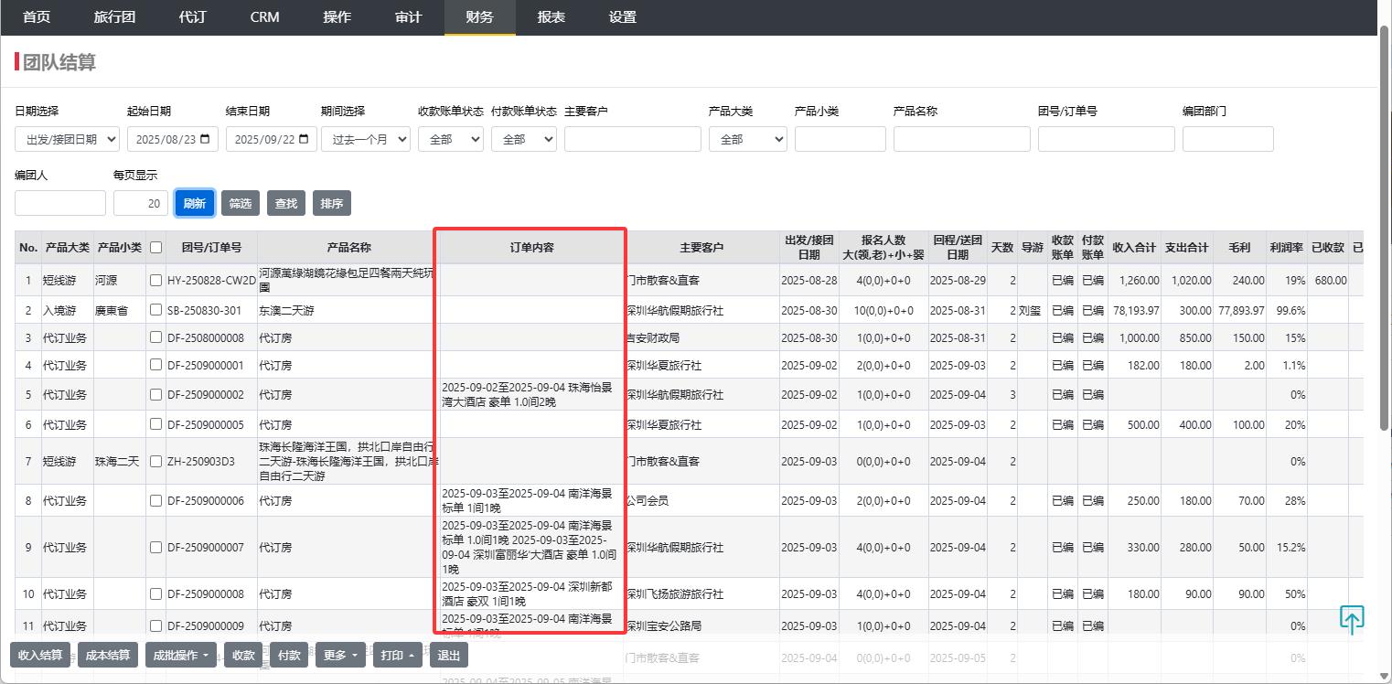Click product name 东澳二天游
This screenshot has height=684, width=1392.
click(286, 311)
